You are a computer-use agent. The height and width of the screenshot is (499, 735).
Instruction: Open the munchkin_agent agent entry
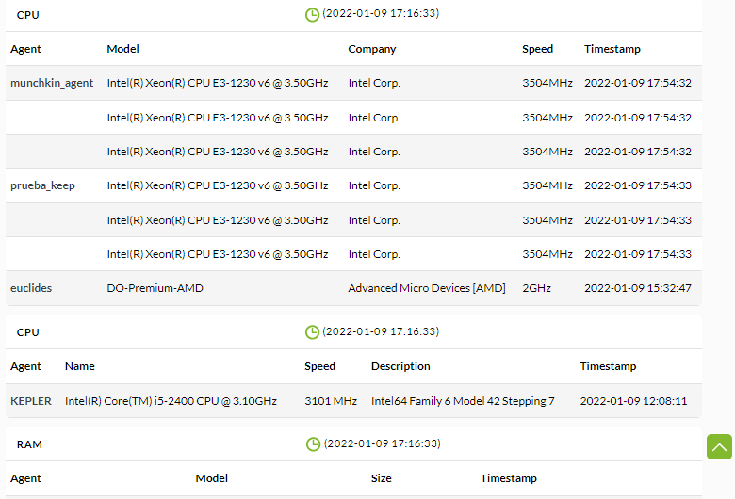point(52,83)
